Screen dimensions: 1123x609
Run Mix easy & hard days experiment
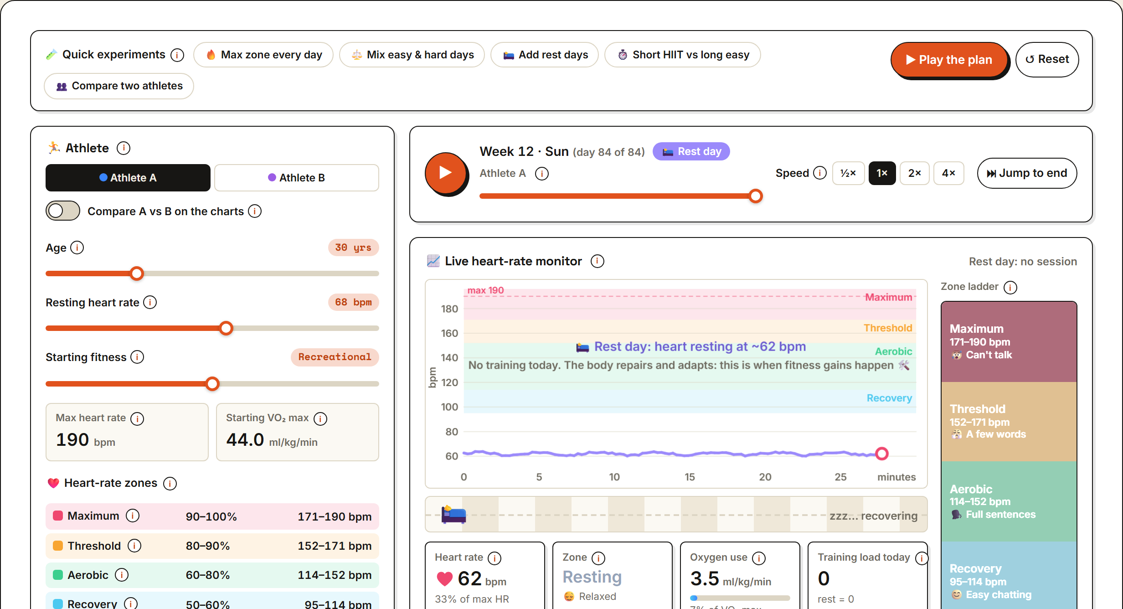point(412,55)
